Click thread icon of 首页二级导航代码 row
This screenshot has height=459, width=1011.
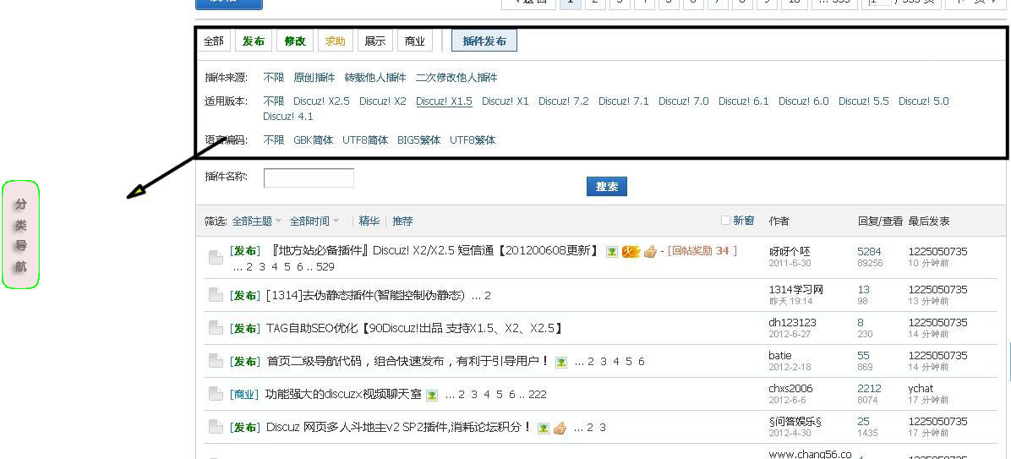(x=216, y=361)
